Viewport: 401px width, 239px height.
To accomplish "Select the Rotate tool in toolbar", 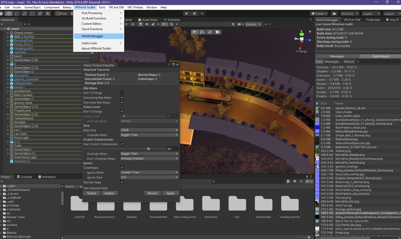I will coord(17,13).
